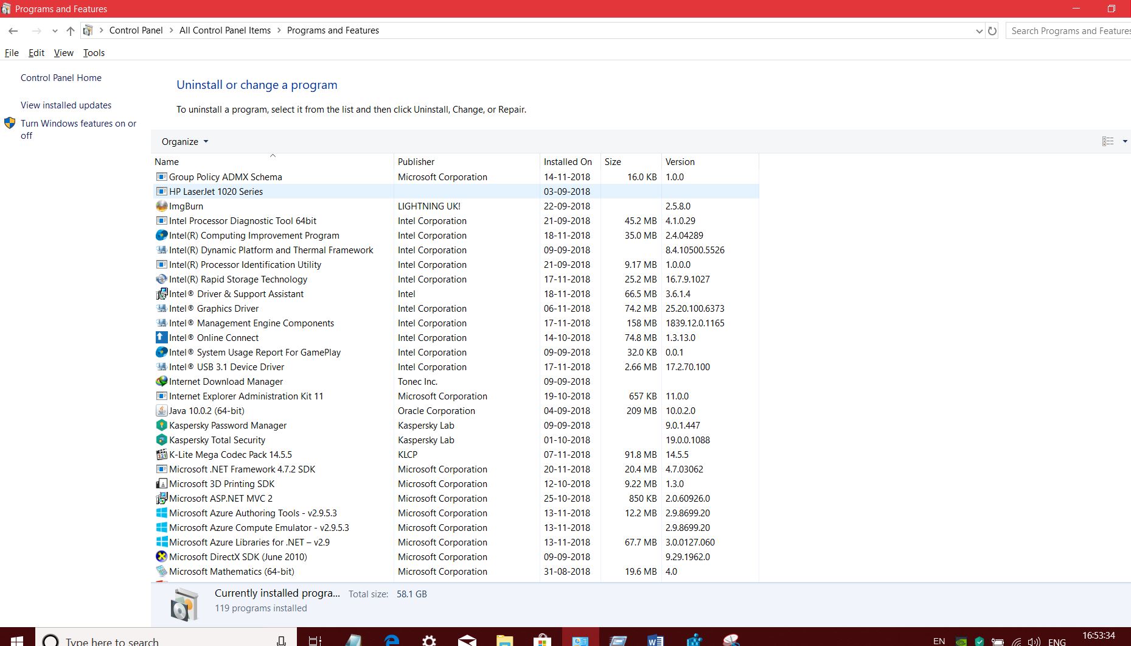Select the Intel Graphics Driver entry

[x=455, y=309]
